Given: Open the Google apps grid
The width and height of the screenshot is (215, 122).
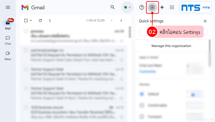Looking at the screenshot, I should (172, 7).
